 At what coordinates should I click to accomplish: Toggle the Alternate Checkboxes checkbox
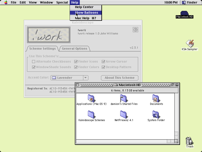pos(34,62)
